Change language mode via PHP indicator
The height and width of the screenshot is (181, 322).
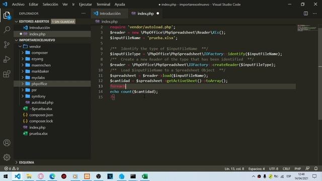pyautogui.click(x=297, y=169)
